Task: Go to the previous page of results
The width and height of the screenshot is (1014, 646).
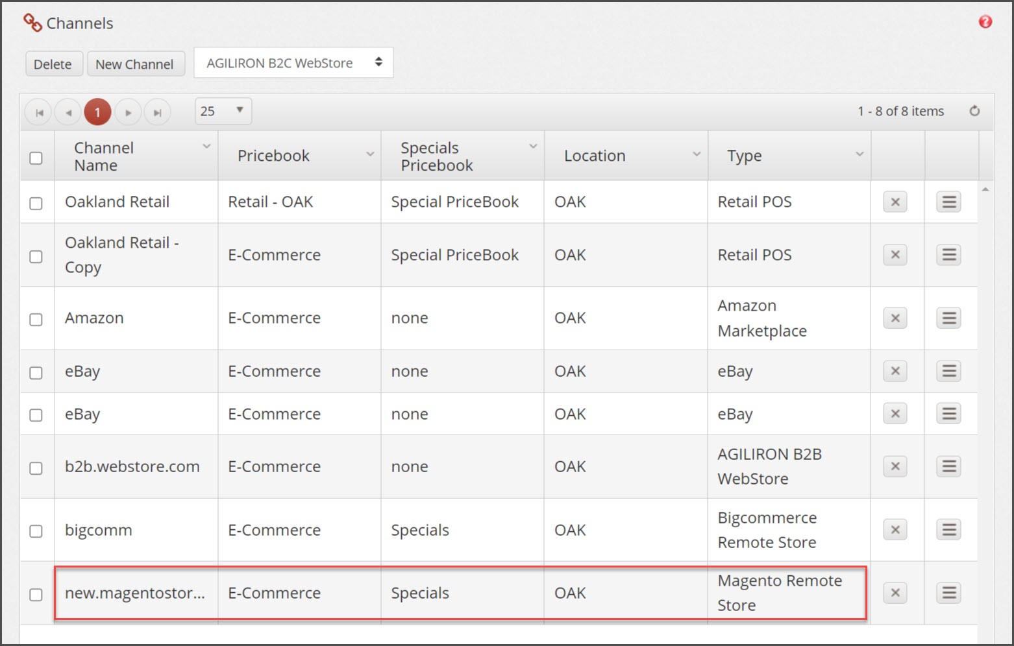Action: [x=68, y=112]
